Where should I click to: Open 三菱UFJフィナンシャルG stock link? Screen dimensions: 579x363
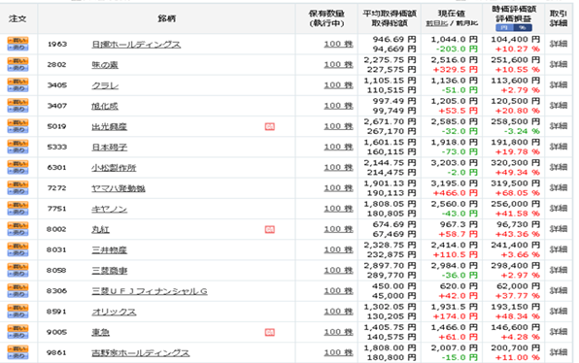150,291
